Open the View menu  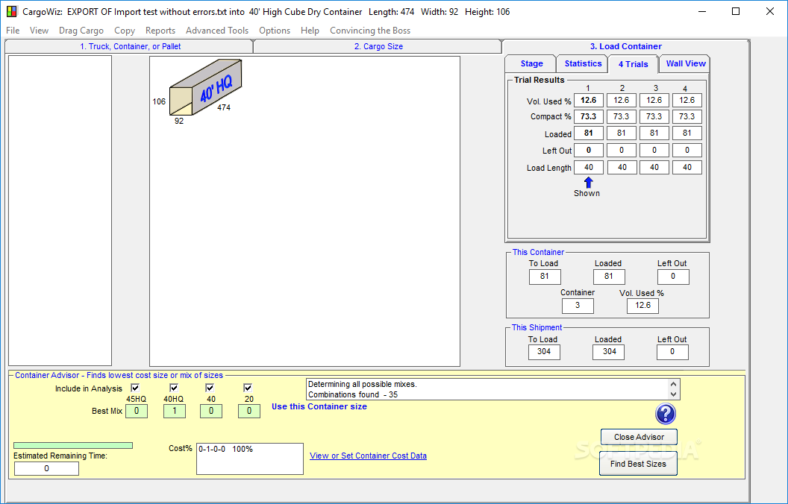pyautogui.click(x=40, y=31)
